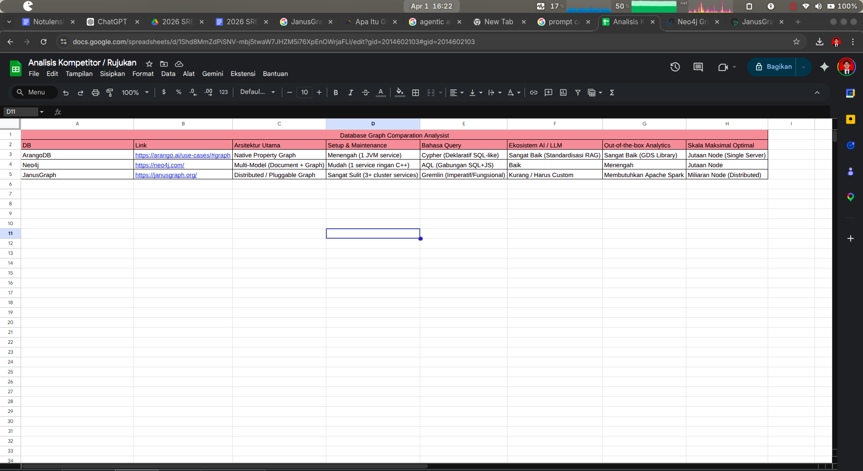Select the paint format roller tool

pos(110,93)
